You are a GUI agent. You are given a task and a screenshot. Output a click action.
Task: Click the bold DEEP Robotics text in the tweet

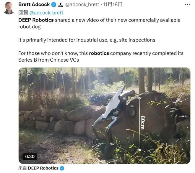pyautogui.click(x=36, y=20)
